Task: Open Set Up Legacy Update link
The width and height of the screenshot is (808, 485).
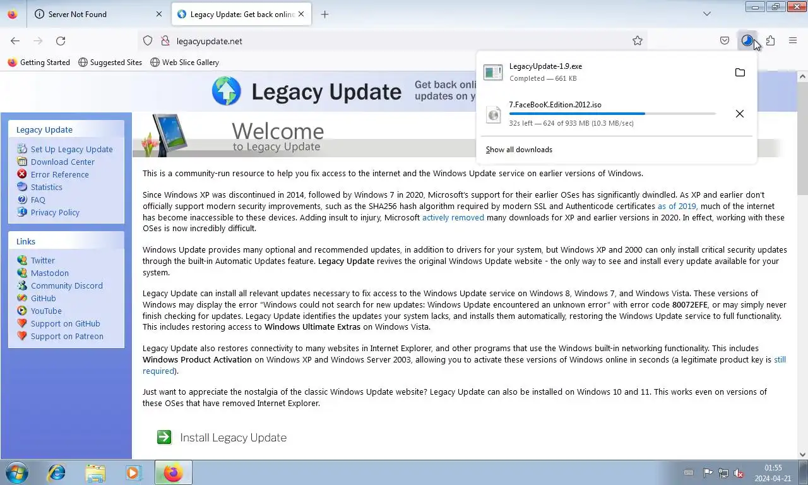Action: click(x=72, y=149)
